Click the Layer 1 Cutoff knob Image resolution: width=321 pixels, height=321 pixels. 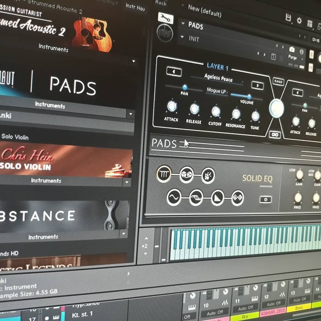click(215, 111)
